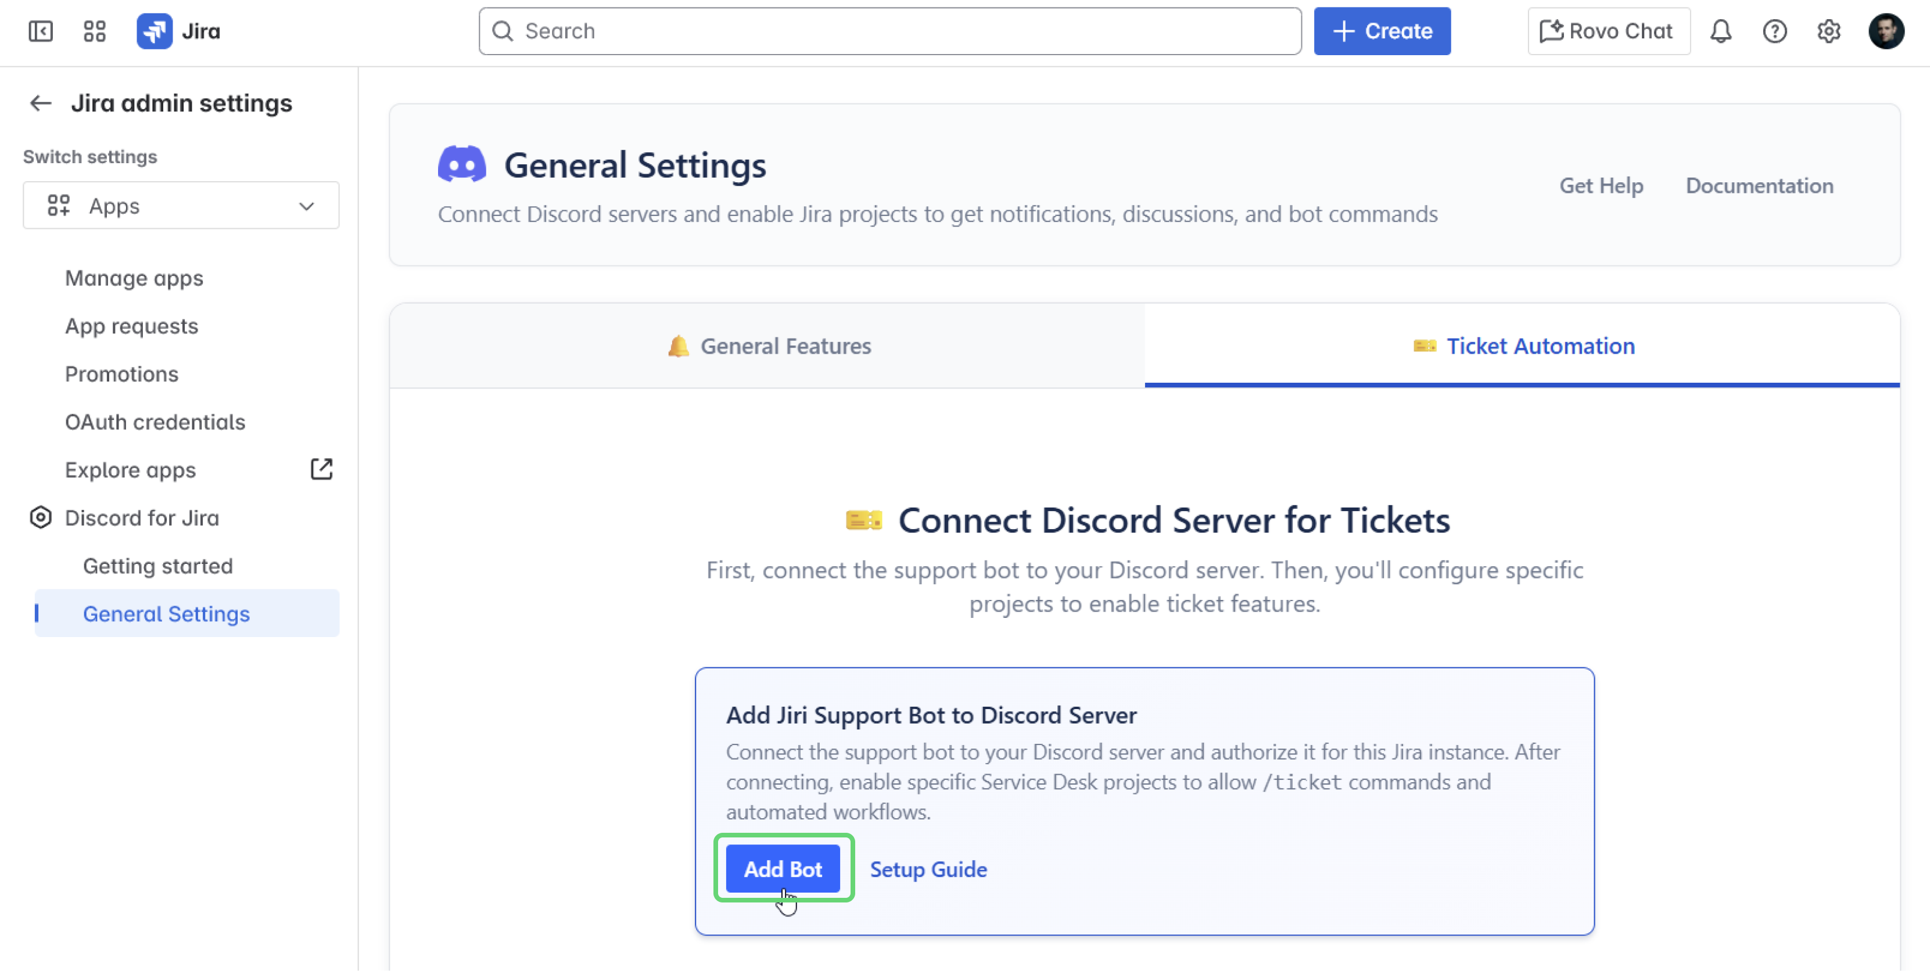Click the Add Bot button
Image resolution: width=1930 pixels, height=971 pixels.
[x=782, y=868]
